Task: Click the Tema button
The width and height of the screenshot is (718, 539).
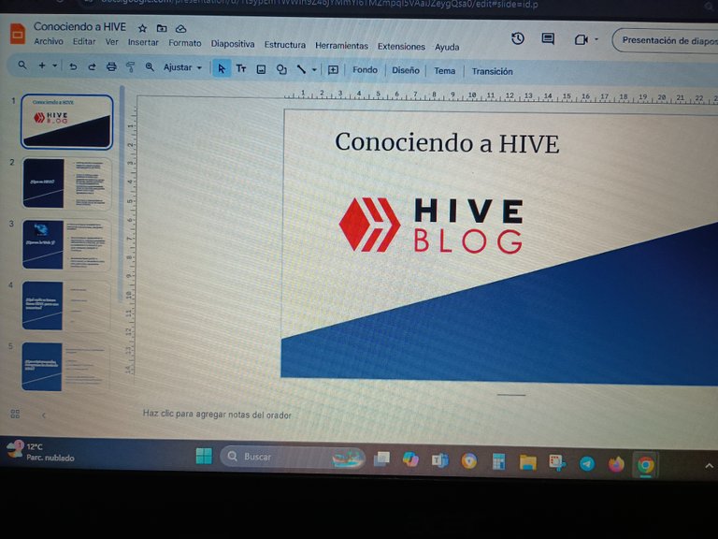Action: point(445,71)
